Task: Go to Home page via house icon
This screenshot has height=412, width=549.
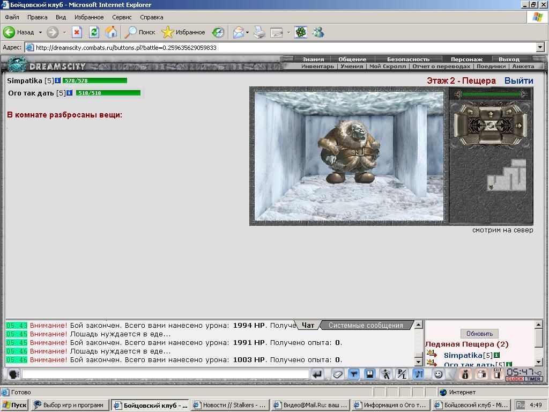Action: pyautogui.click(x=111, y=32)
